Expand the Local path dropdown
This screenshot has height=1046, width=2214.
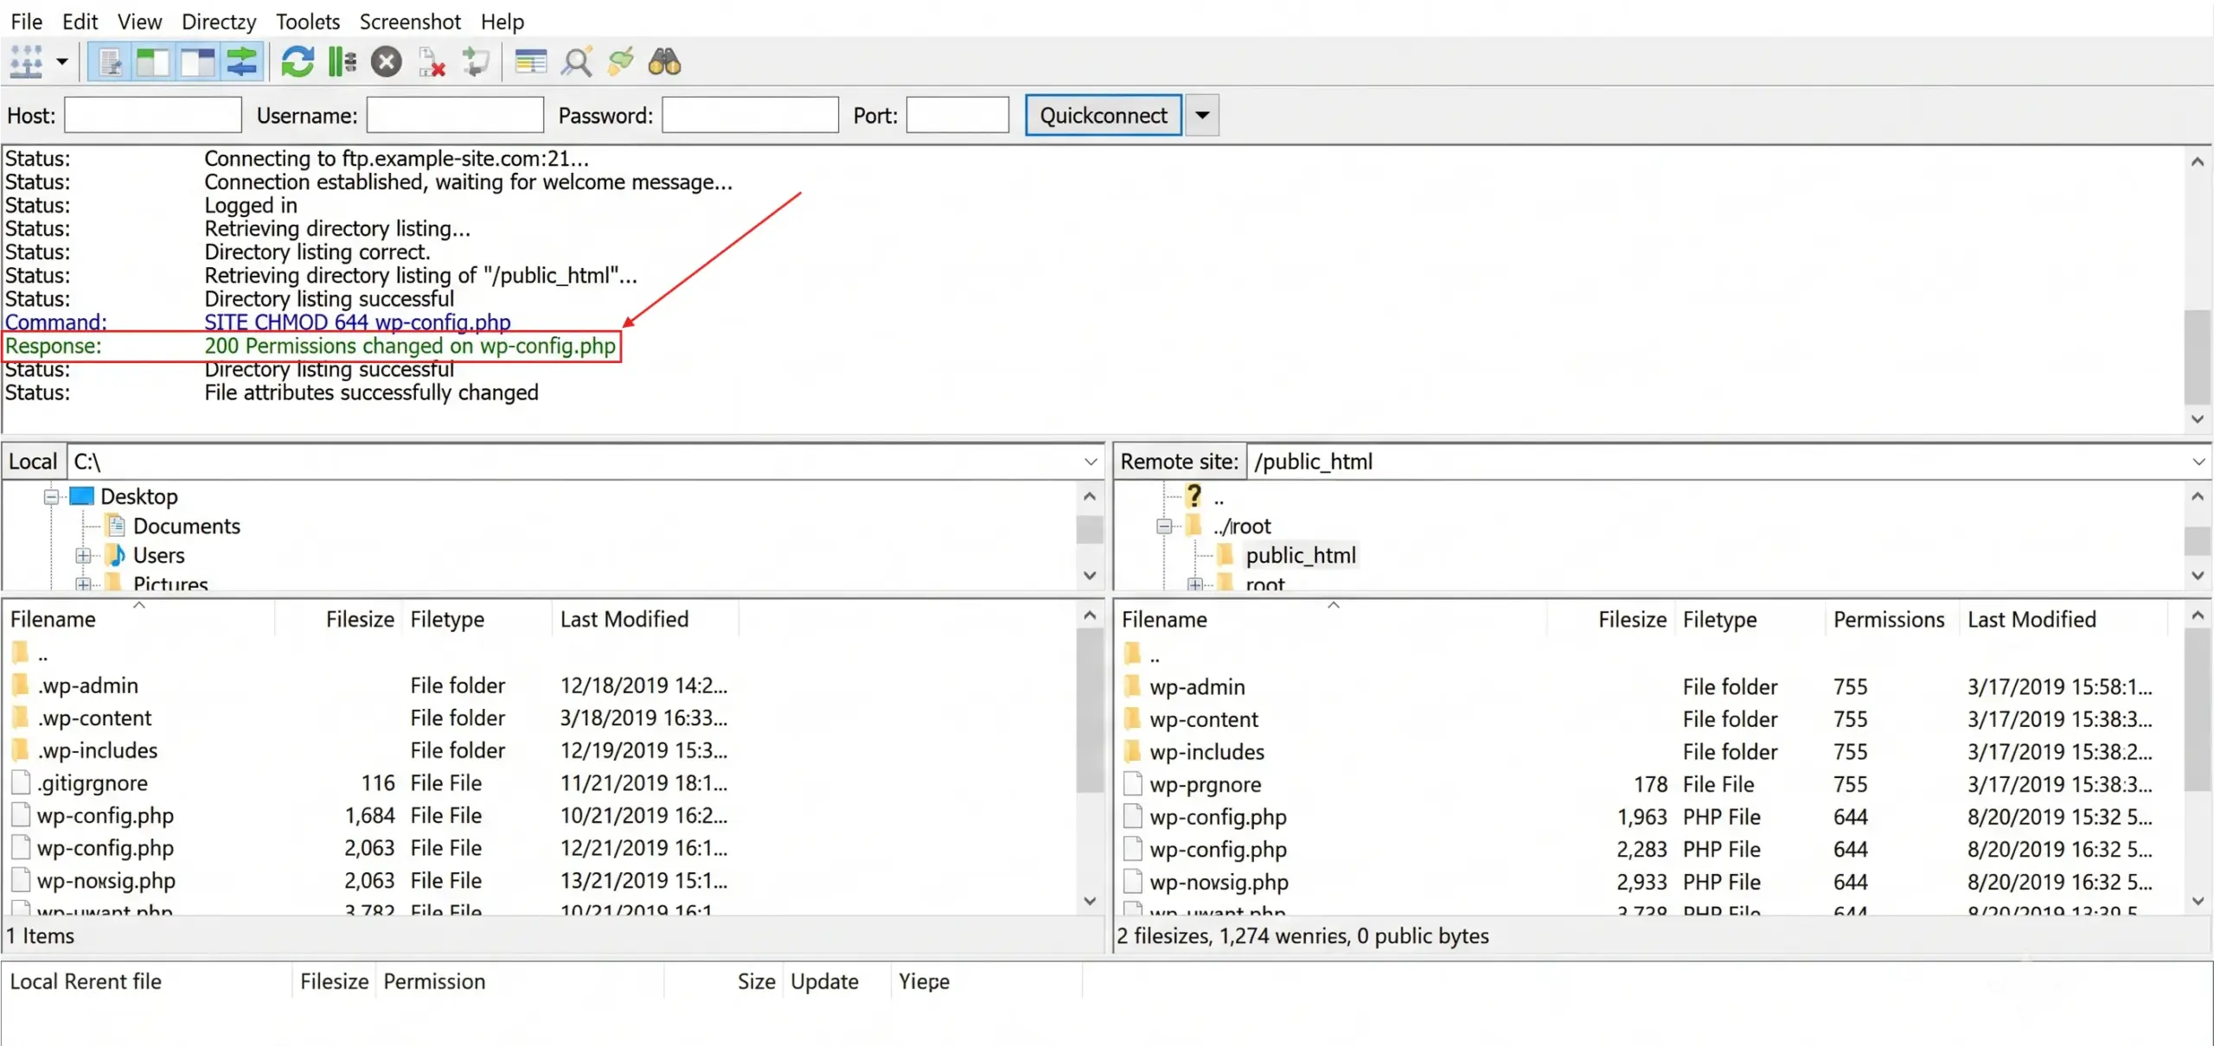coord(1091,462)
